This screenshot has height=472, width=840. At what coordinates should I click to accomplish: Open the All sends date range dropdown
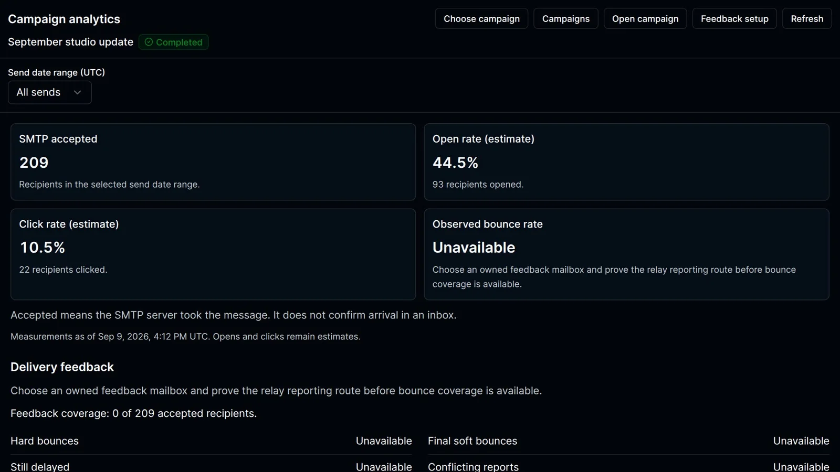(50, 92)
